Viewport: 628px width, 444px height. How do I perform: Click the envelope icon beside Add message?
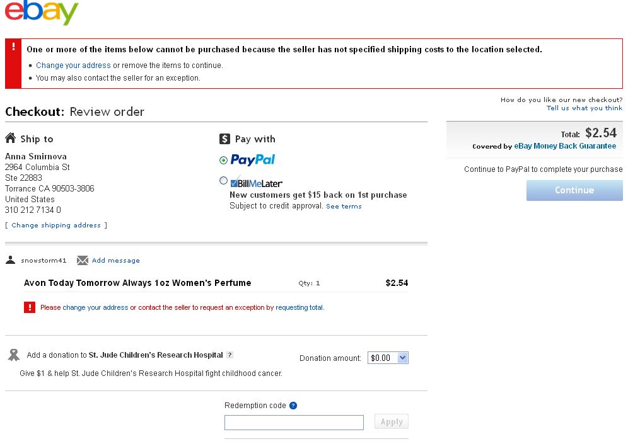click(x=82, y=260)
